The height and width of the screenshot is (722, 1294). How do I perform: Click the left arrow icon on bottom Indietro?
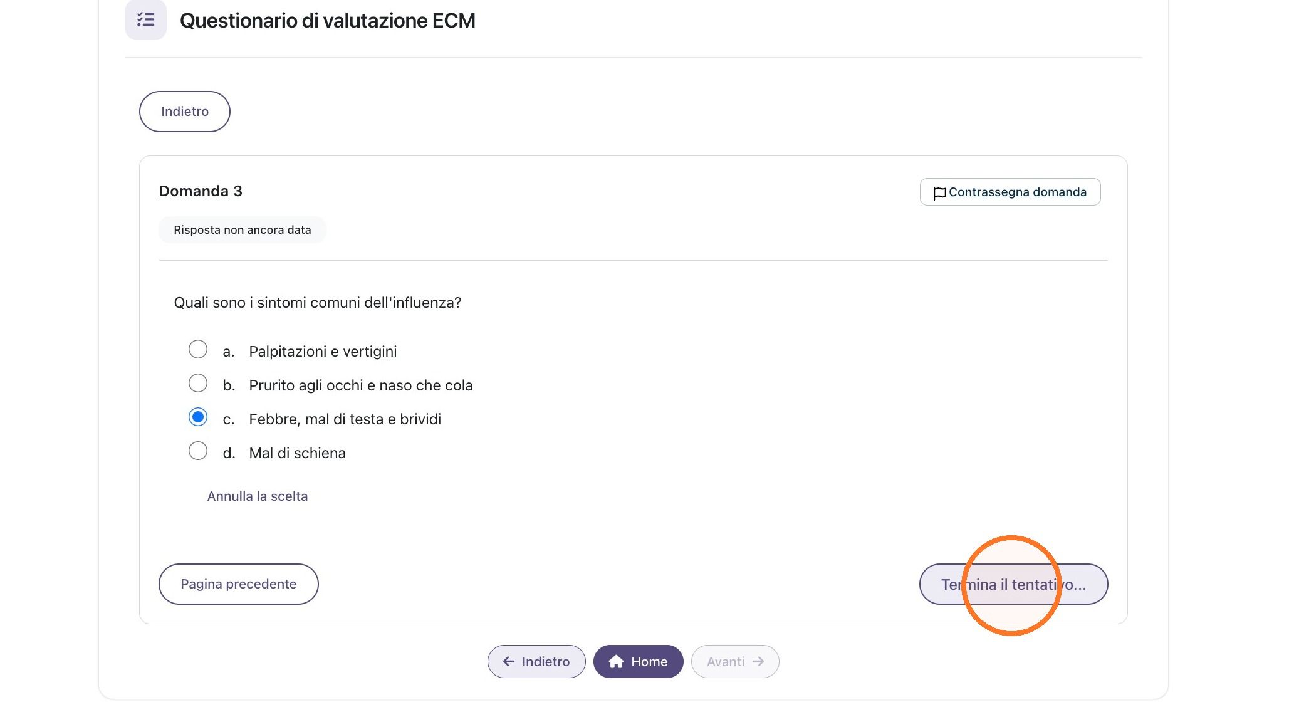click(x=509, y=662)
